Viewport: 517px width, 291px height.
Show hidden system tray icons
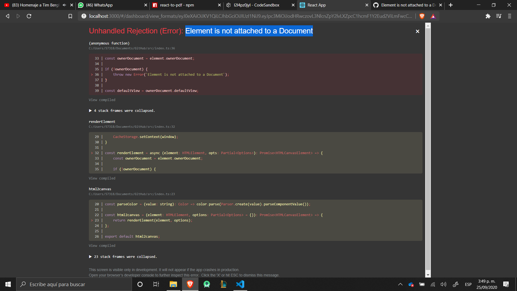[400, 284]
